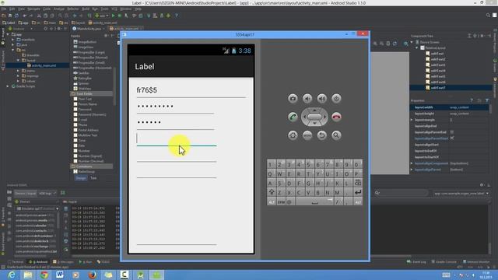
Task: Click the Help question mark toolbar icon
Action: [x=177, y=16]
